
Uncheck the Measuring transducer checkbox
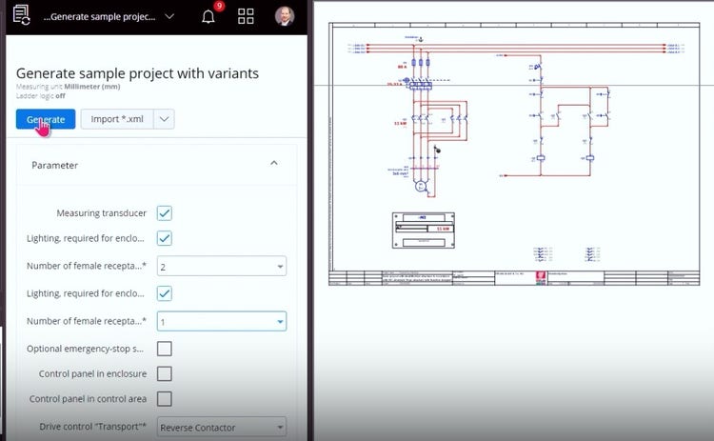tap(165, 213)
